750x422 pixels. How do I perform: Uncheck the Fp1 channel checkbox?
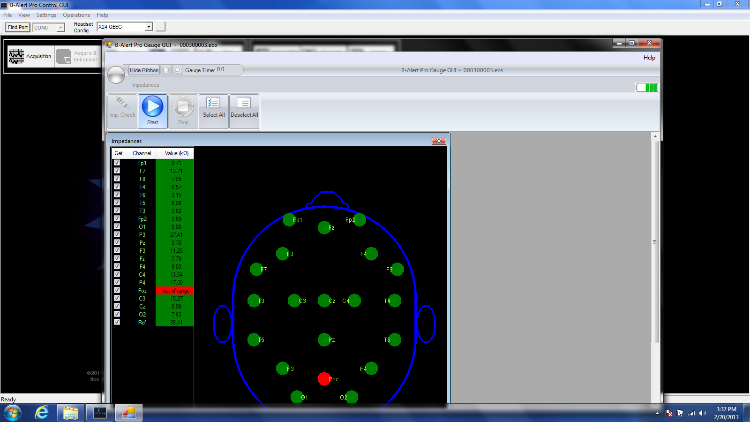[x=117, y=163]
